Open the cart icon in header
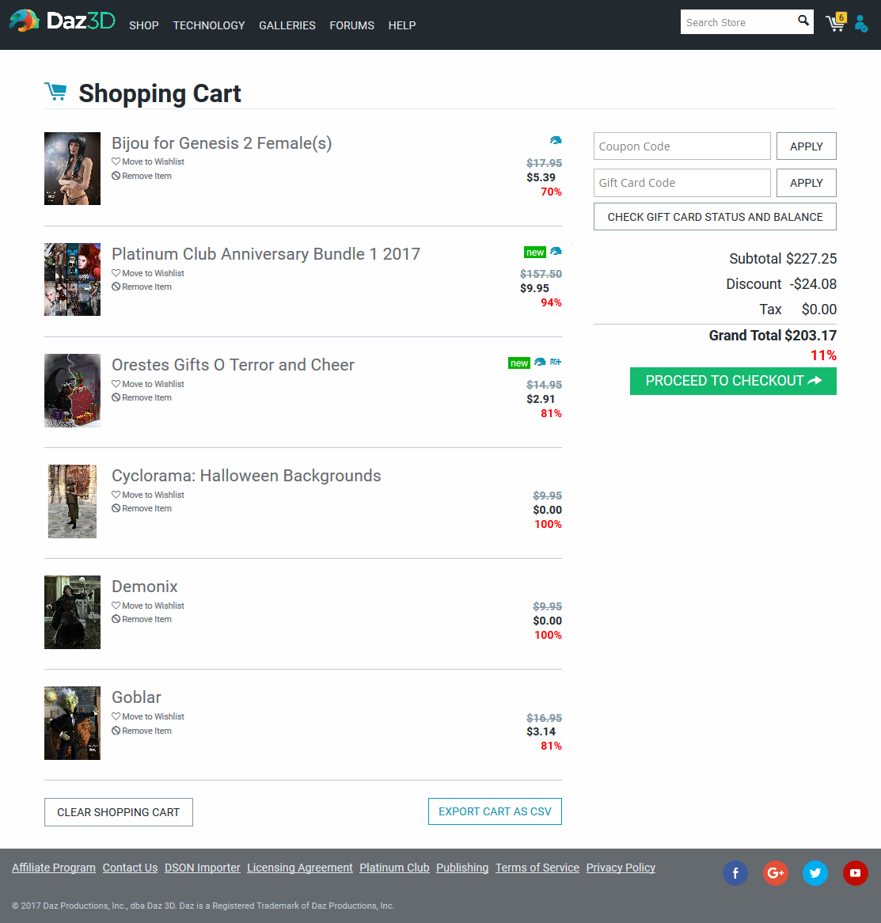The image size is (881, 923). pyautogui.click(x=836, y=22)
